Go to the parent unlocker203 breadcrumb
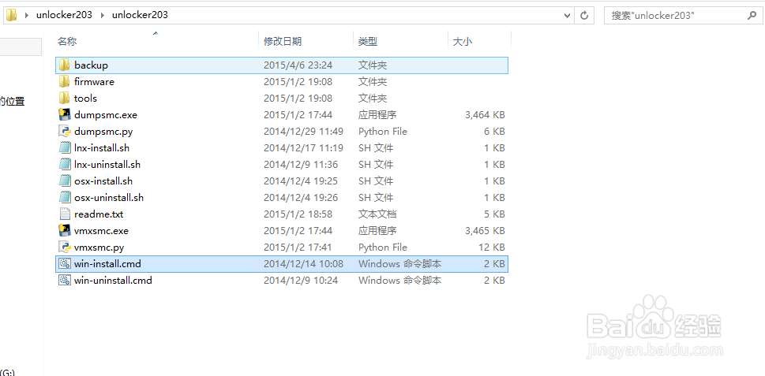The width and height of the screenshot is (765, 376). (x=64, y=15)
